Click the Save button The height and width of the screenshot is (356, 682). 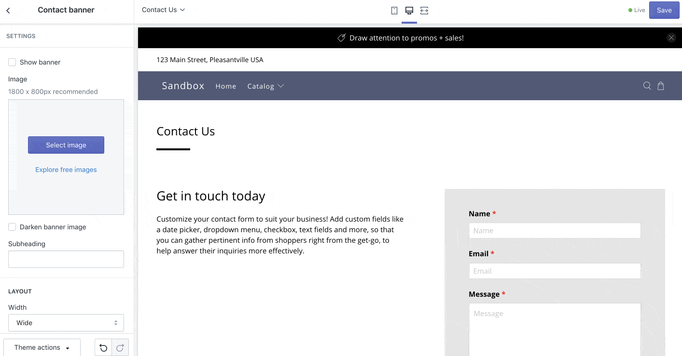tap(664, 10)
